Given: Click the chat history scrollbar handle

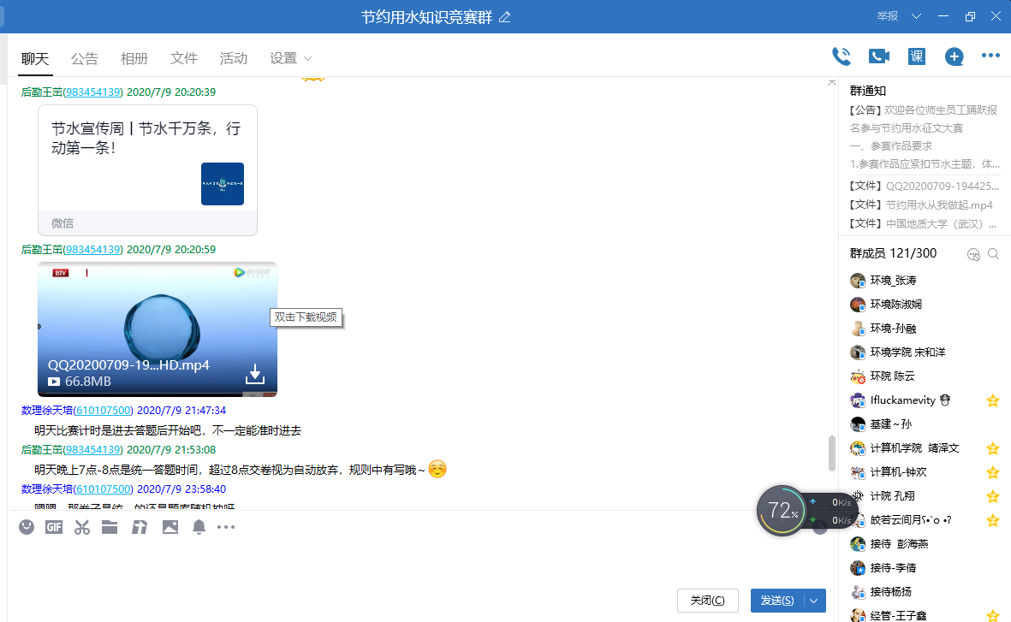Looking at the screenshot, I should (831, 453).
